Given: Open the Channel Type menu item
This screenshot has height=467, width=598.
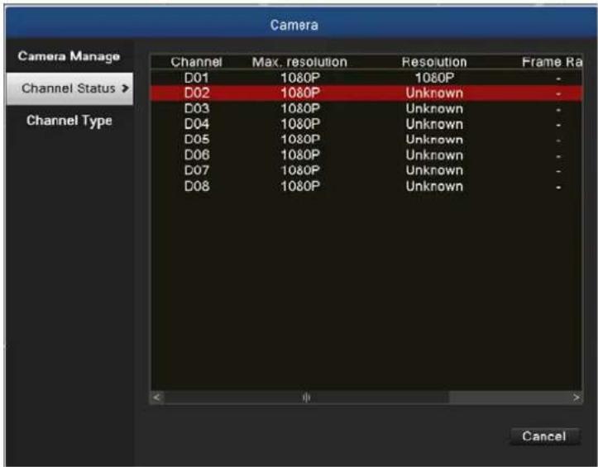Looking at the screenshot, I should click(x=69, y=121).
